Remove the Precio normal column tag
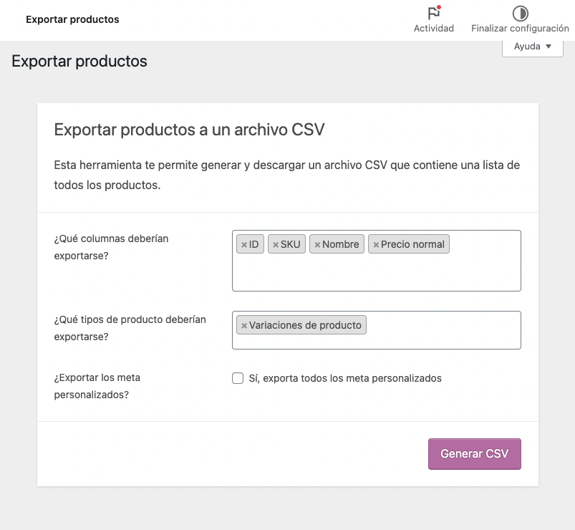The width and height of the screenshot is (575, 530). pos(376,245)
